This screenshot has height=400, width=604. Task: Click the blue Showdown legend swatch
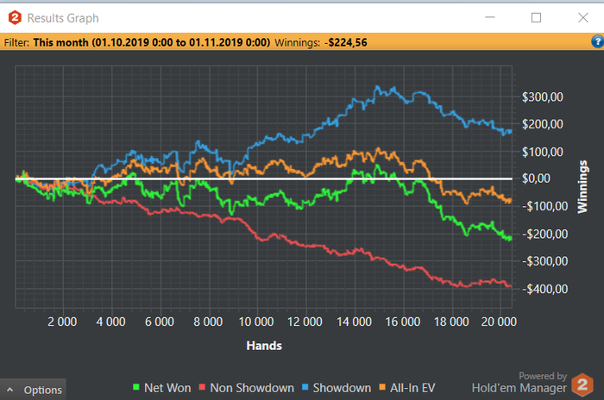305,387
